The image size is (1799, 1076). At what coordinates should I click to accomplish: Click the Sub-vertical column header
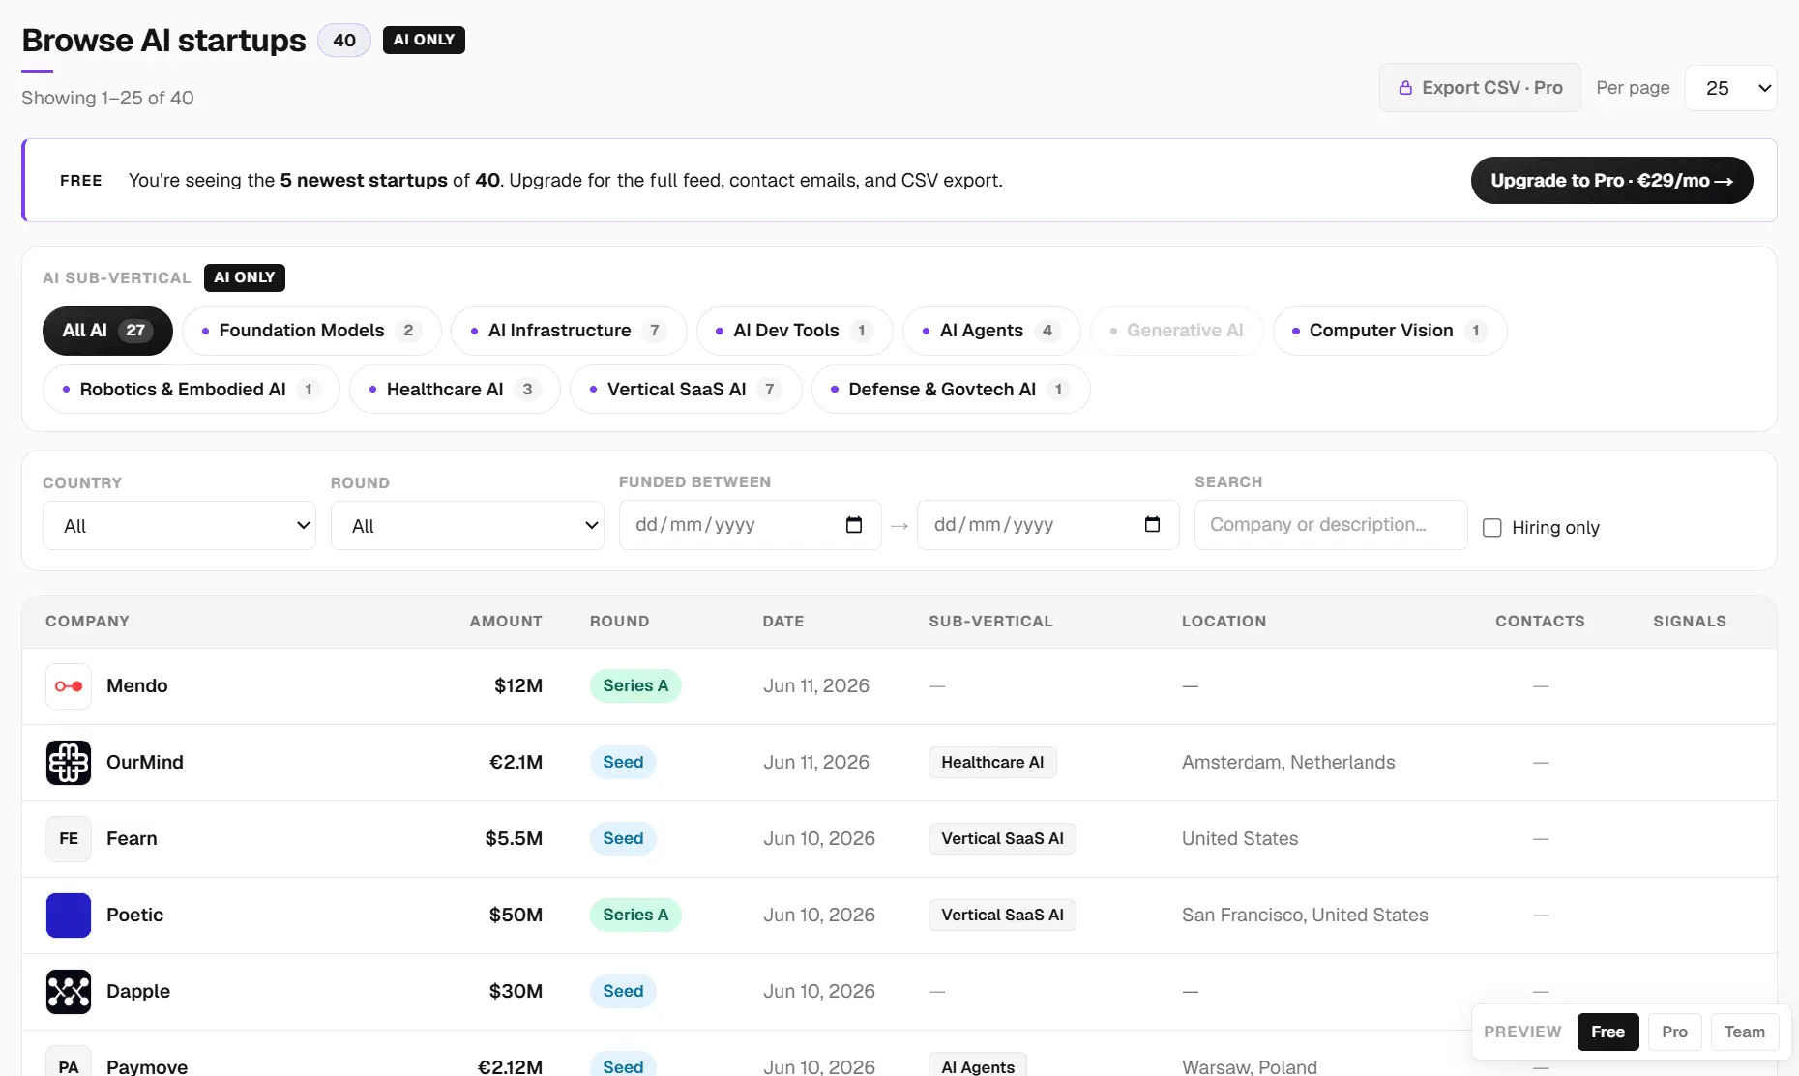[990, 622]
